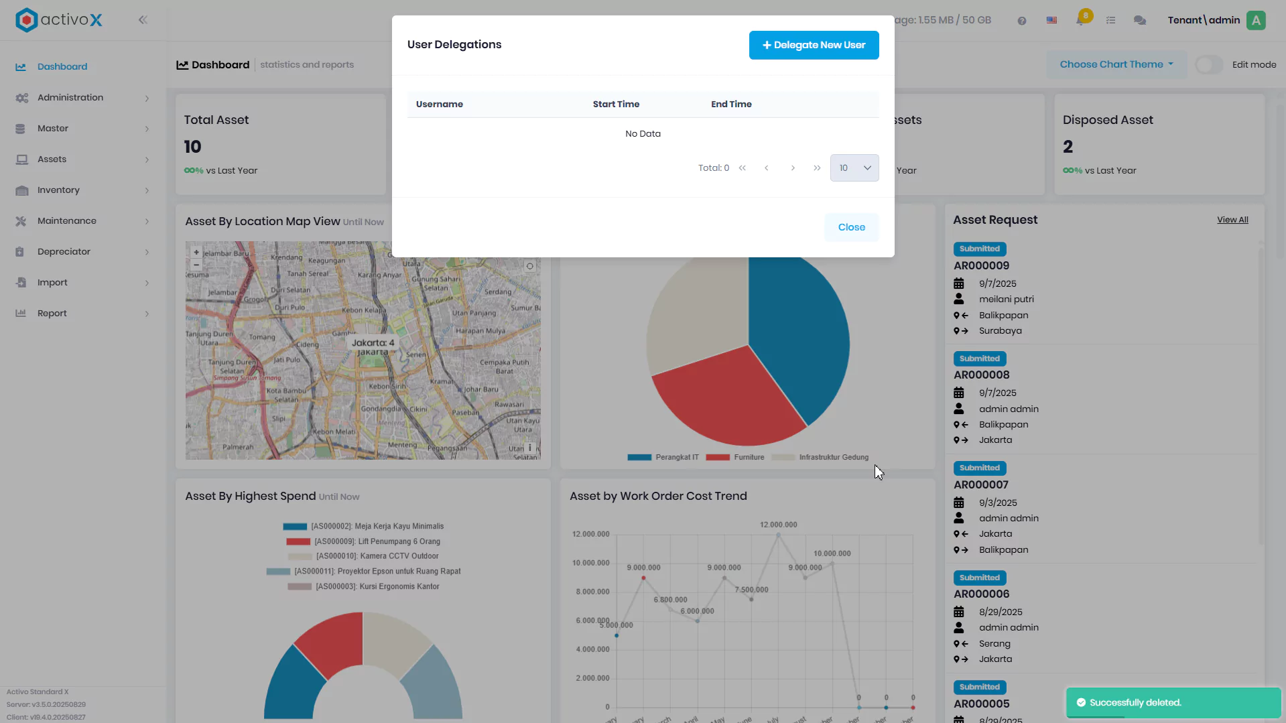Expand the Depreciator menu chevron
1286x723 pixels.
[147, 253]
